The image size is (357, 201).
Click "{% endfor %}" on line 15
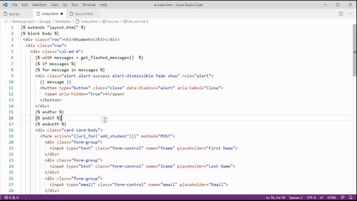tap(50, 112)
